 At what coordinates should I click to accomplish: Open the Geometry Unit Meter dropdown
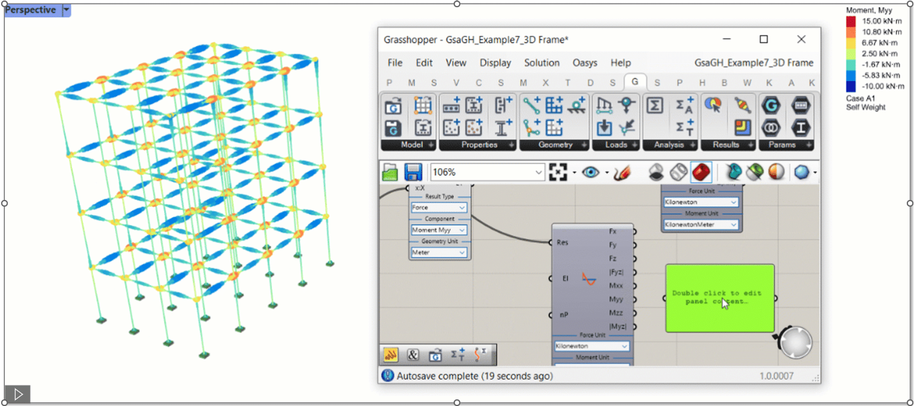click(x=439, y=252)
